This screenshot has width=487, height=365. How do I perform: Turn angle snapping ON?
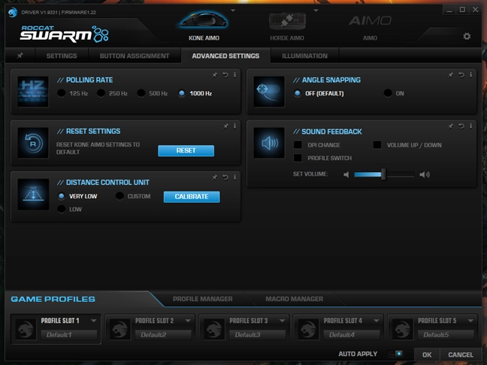point(388,93)
